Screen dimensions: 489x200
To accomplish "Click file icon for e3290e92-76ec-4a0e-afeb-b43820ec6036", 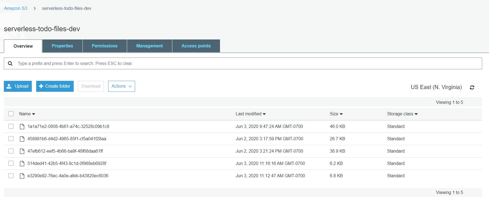I will tap(22, 176).
